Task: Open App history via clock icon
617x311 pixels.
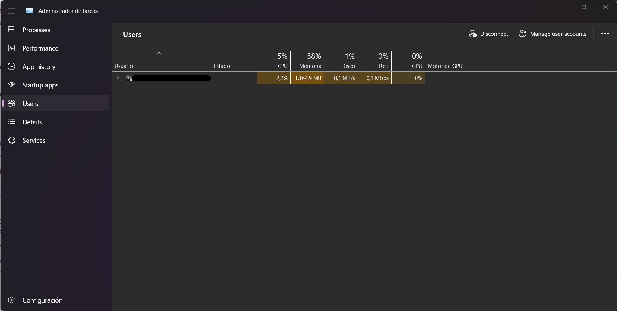Action: coord(11,66)
